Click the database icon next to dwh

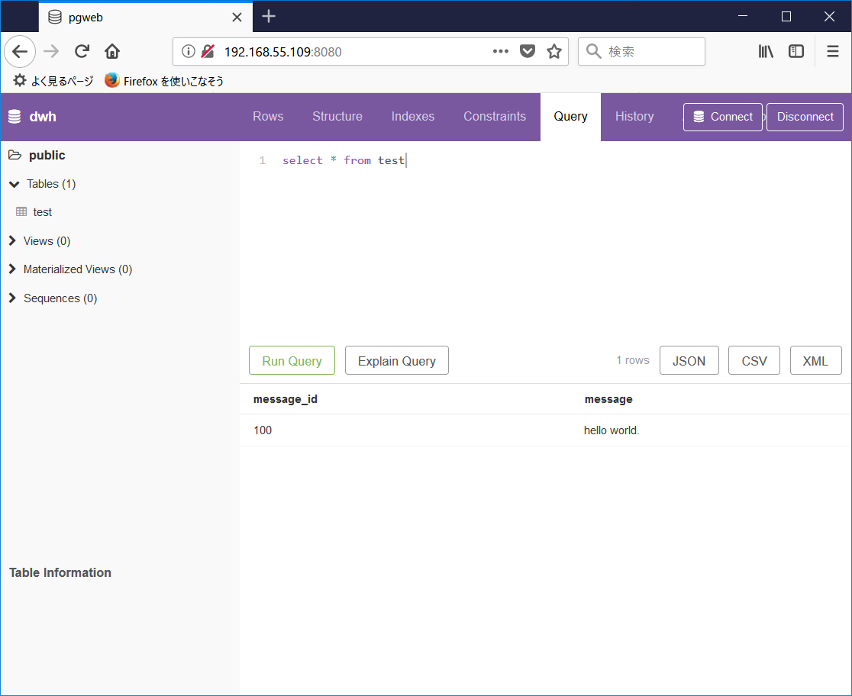tap(13, 116)
